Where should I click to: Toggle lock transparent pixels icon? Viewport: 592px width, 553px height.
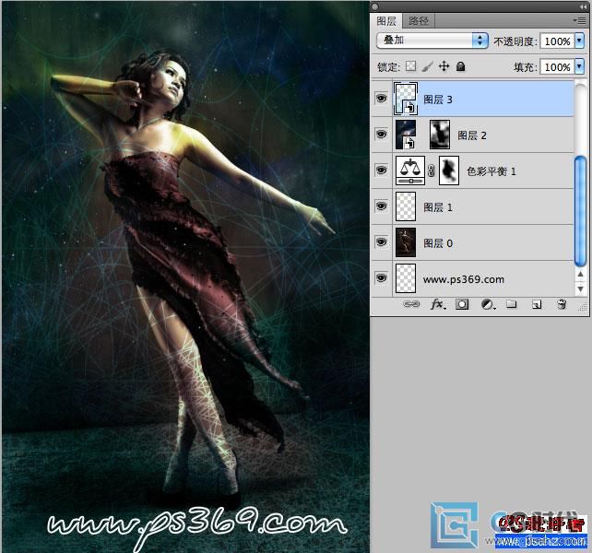click(410, 66)
